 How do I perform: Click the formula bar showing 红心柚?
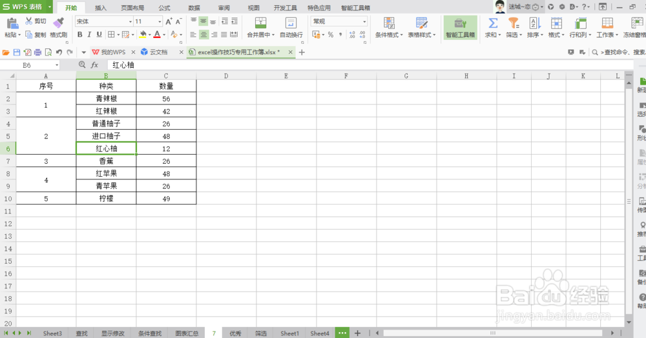(x=369, y=65)
